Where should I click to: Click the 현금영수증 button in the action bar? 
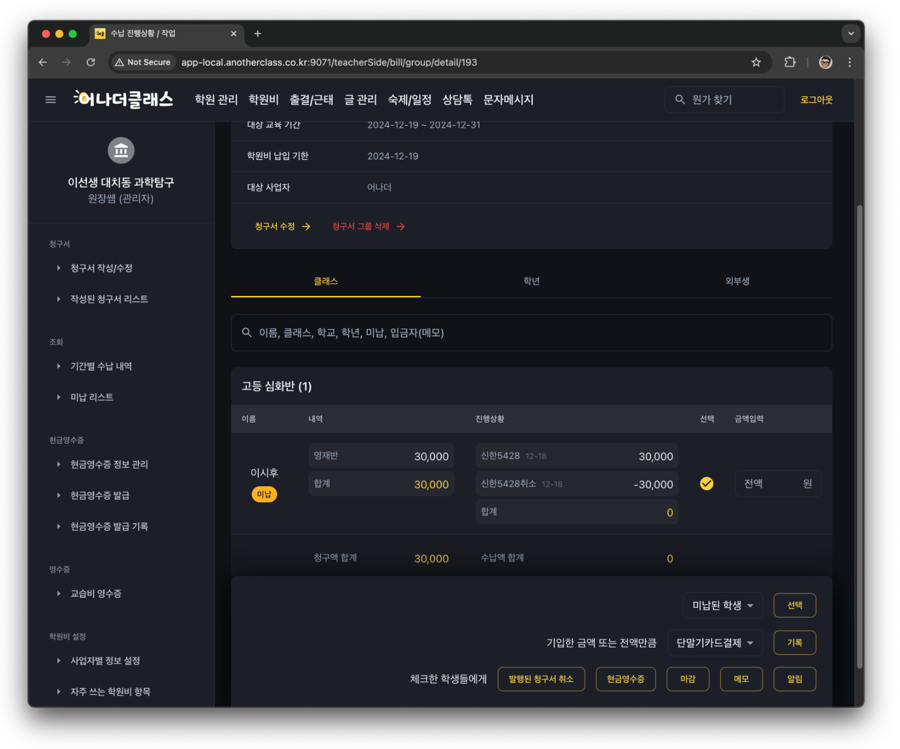(625, 679)
